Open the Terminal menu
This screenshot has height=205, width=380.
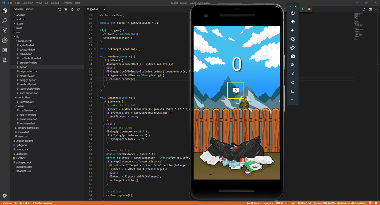(x=67, y=3)
